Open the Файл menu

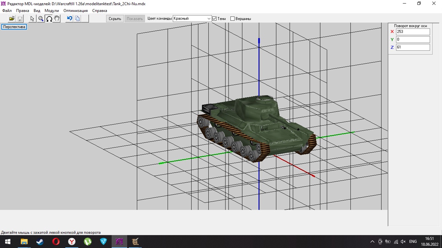[7, 11]
